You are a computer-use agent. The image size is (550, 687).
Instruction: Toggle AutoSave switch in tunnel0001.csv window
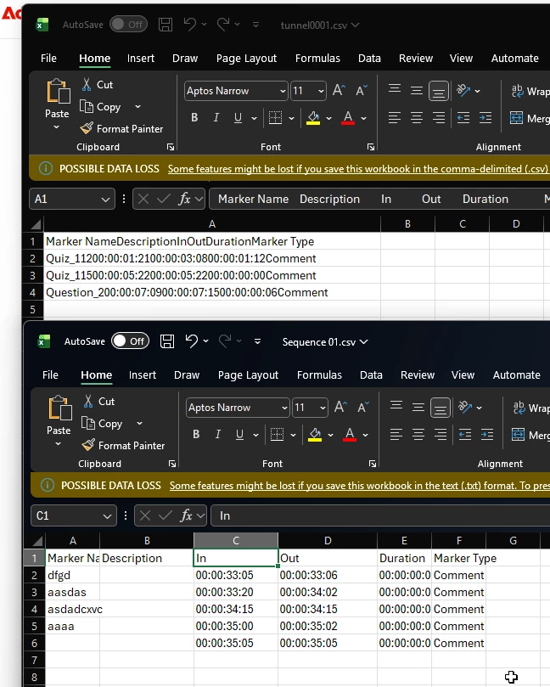(x=128, y=25)
